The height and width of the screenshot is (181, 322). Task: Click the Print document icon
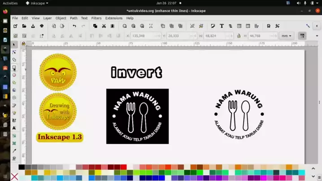coord(42,26)
